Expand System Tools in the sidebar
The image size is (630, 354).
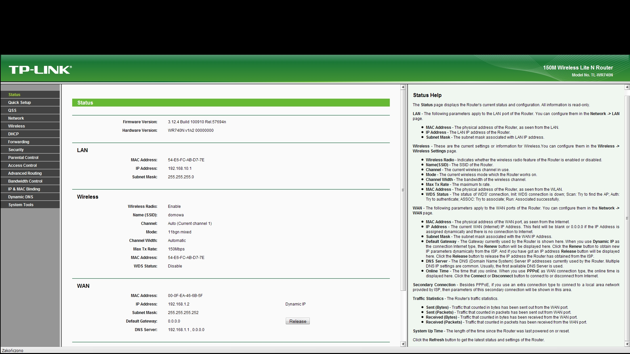pos(21,205)
